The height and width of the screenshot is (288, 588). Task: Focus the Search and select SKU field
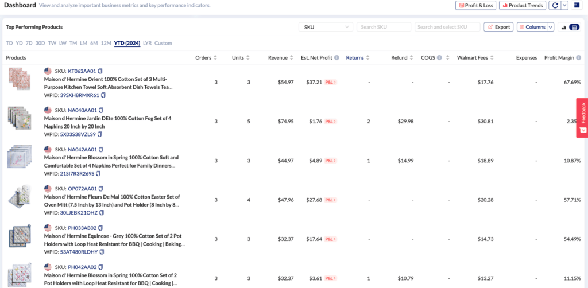[x=447, y=27]
